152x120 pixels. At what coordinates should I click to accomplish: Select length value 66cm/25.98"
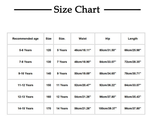(x=133, y=50)
